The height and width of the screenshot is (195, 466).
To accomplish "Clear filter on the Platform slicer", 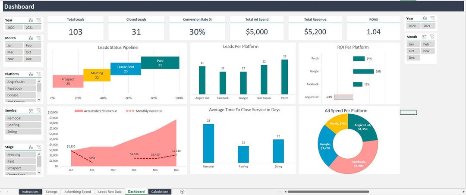I will (39, 74).
